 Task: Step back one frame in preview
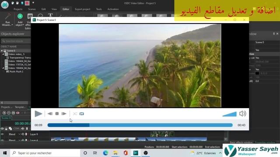[x=50, y=114]
